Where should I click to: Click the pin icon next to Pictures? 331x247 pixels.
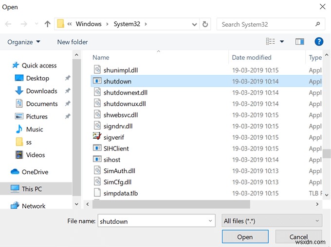coord(68,116)
